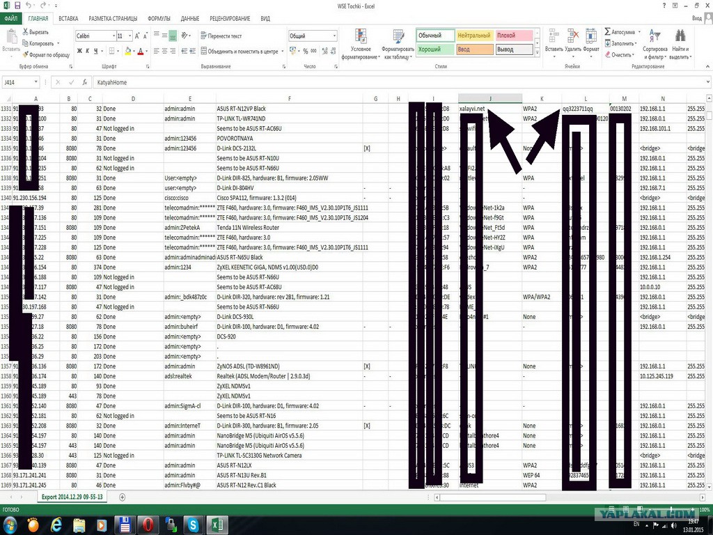Open the Merge and Center dropdown arrow
Viewport: 713px width, 535px height.
tap(282, 52)
